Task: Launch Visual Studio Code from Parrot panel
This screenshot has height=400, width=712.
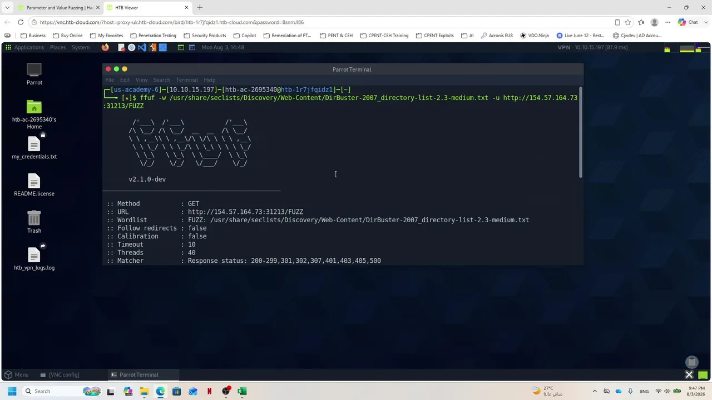Action: pos(142,47)
